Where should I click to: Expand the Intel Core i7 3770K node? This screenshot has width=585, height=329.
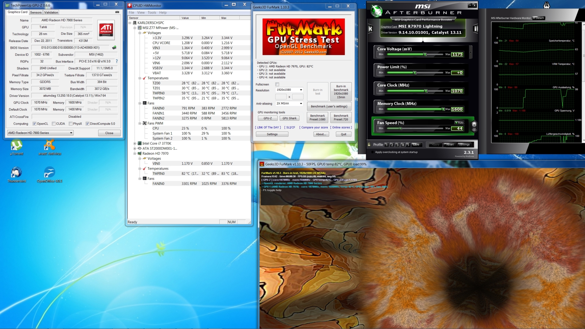click(135, 143)
